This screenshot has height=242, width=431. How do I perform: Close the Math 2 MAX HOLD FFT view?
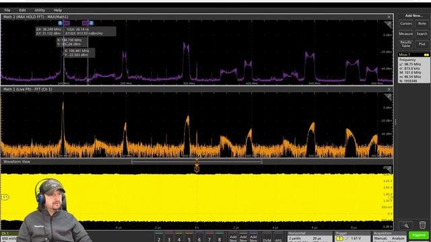(389, 17)
